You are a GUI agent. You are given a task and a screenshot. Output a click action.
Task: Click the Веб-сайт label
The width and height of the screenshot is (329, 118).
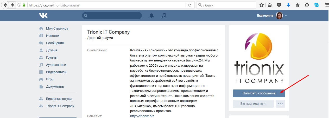pos(94,116)
